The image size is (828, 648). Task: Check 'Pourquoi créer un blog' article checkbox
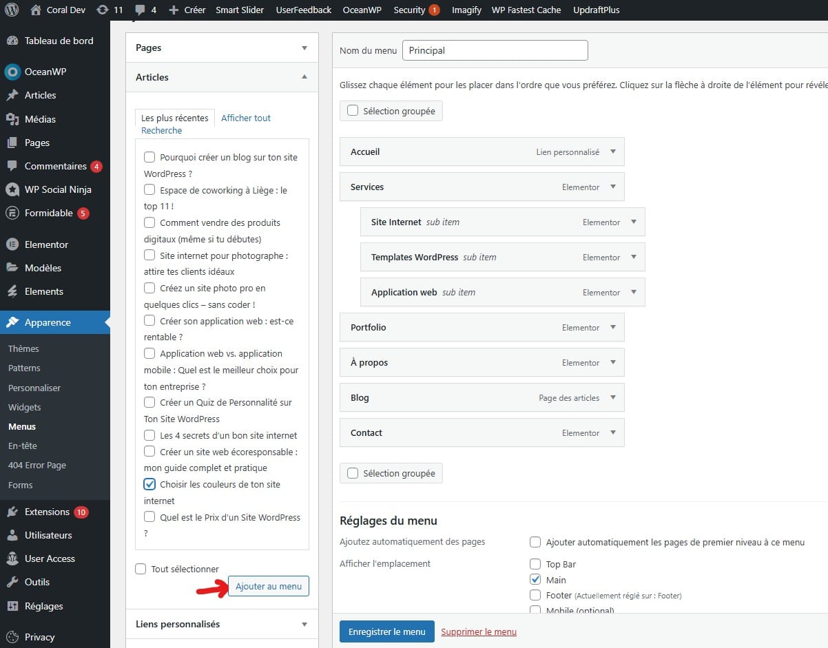point(149,157)
